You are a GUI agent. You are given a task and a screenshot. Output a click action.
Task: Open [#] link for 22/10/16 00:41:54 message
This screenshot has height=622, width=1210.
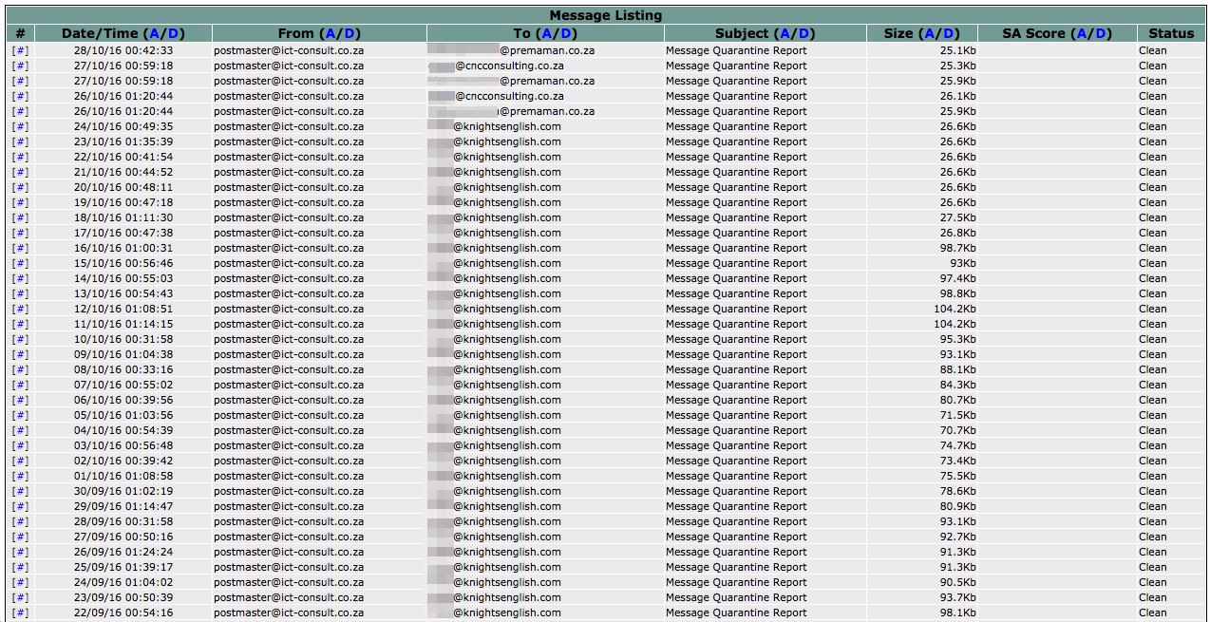pyautogui.click(x=20, y=157)
